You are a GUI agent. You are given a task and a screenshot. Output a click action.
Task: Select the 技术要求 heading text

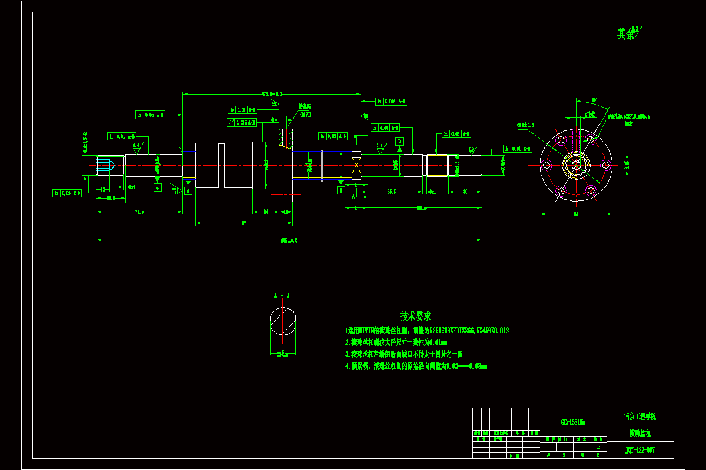pyautogui.click(x=416, y=316)
